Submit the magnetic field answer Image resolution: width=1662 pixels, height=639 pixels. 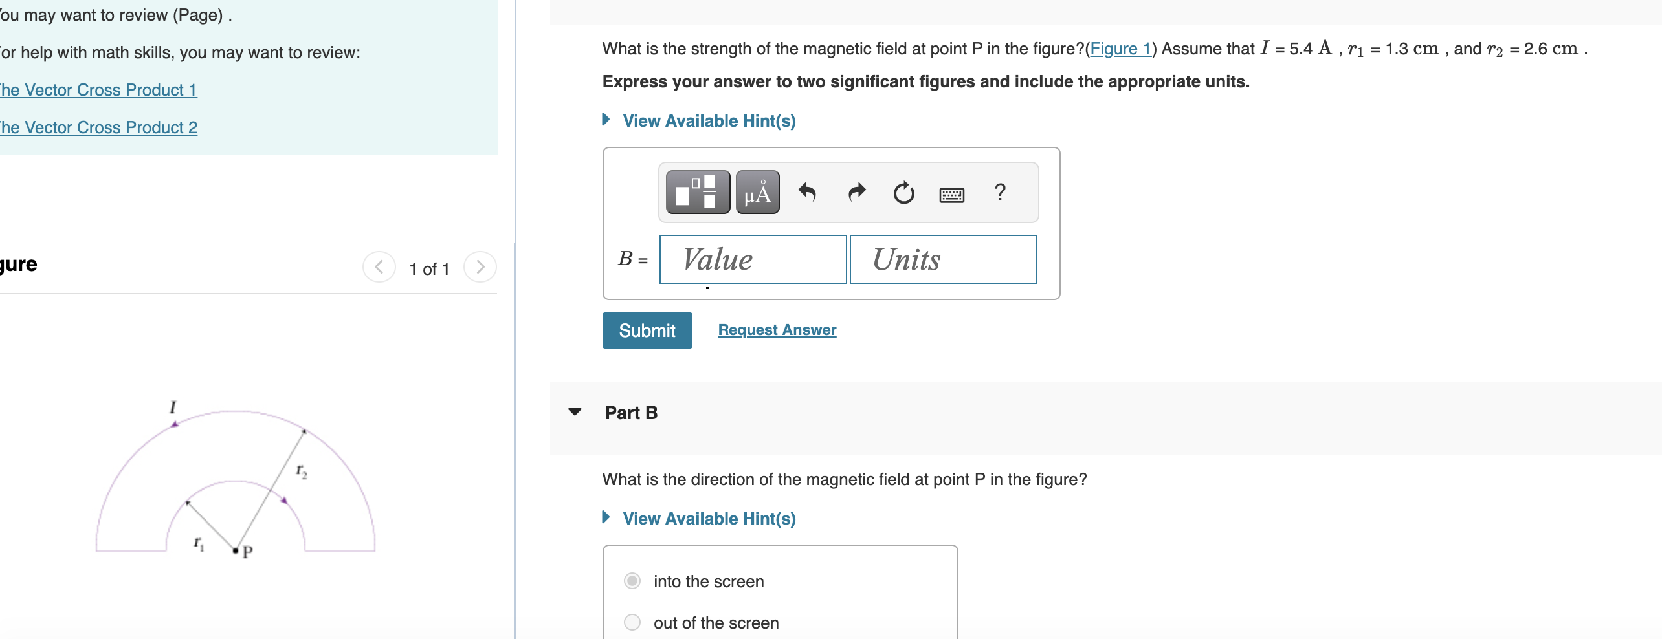click(x=647, y=330)
